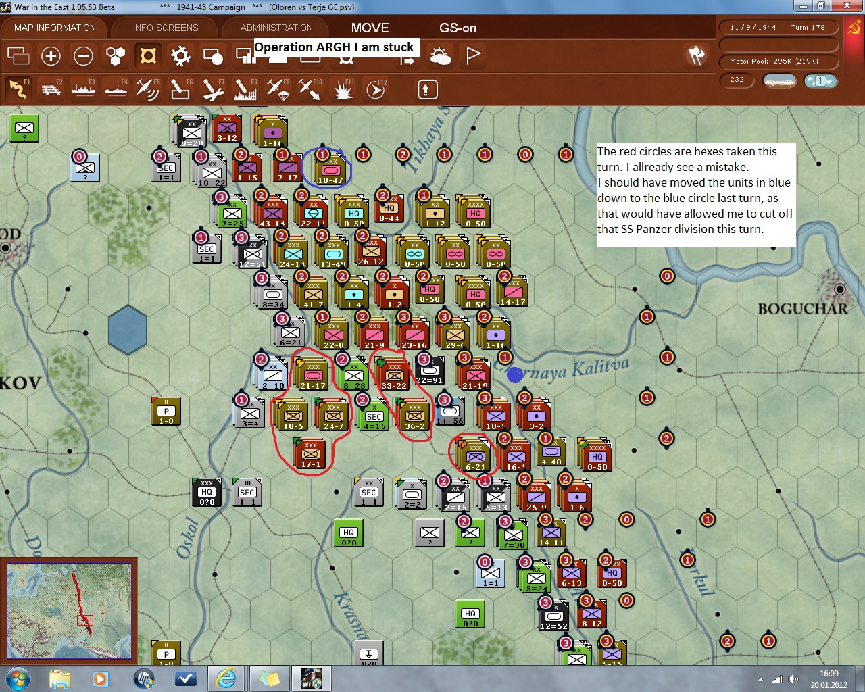Click the MOVE mode label
The height and width of the screenshot is (692, 865).
click(x=370, y=28)
